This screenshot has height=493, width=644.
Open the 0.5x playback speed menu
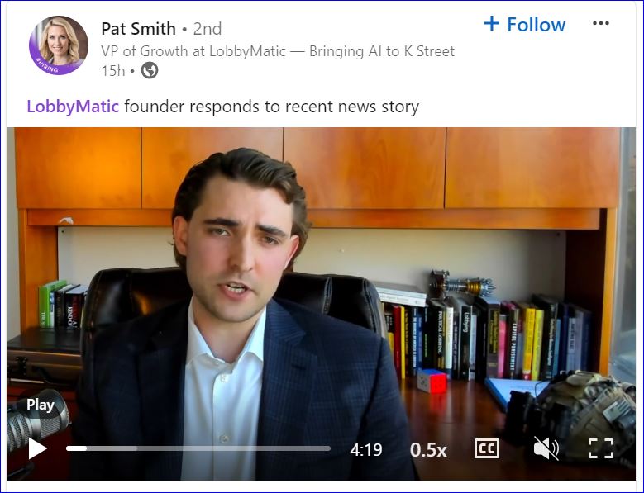click(x=428, y=450)
